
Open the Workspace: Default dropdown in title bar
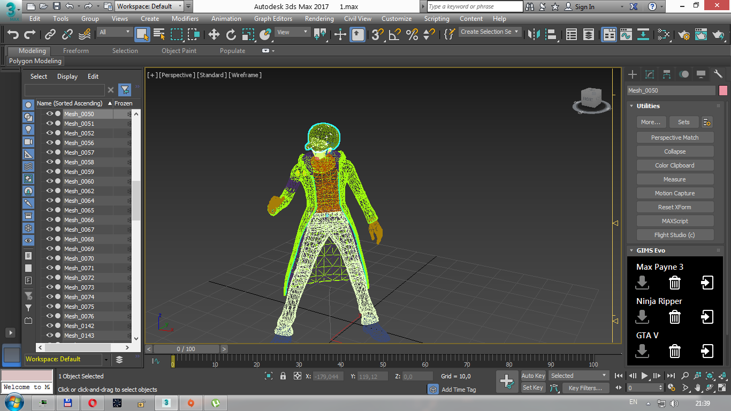coord(149,6)
